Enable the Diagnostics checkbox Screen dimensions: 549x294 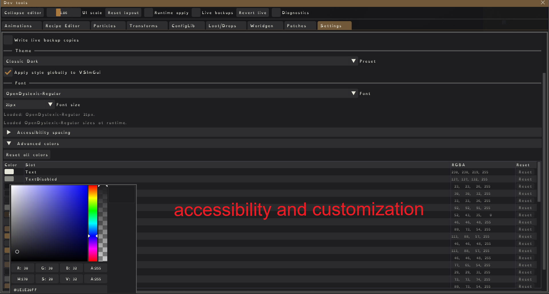point(276,13)
